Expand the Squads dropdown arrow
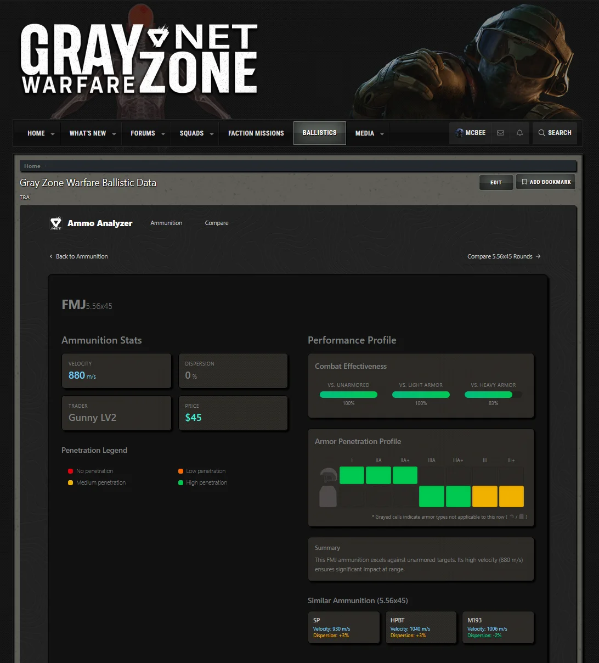Image resolution: width=599 pixels, height=663 pixels. [x=212, y=133]
